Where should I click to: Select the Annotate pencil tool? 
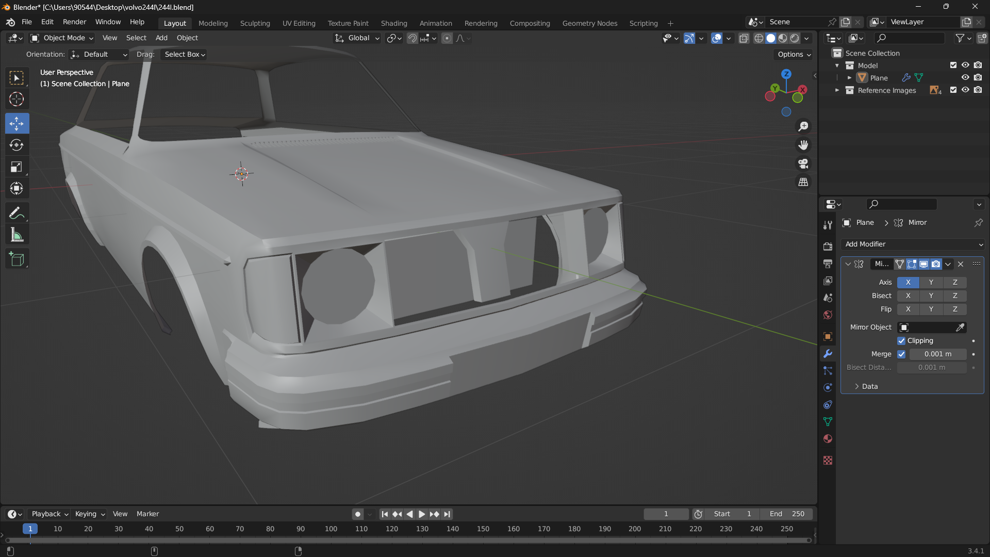[x=16, y=213]
